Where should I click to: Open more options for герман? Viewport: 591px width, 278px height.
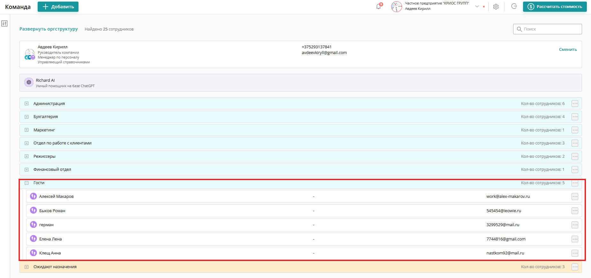tap(575, 225)
